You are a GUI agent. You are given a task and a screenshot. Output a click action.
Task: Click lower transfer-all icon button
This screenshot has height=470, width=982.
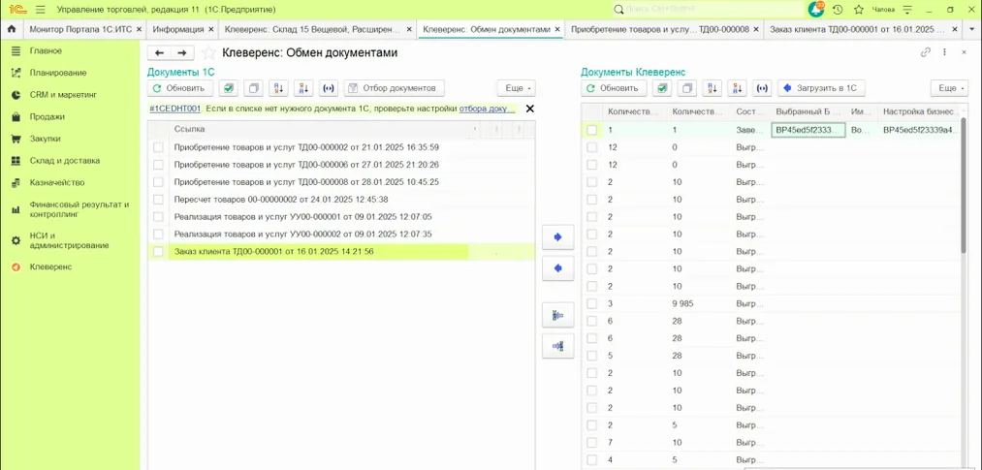click(558, 345)
